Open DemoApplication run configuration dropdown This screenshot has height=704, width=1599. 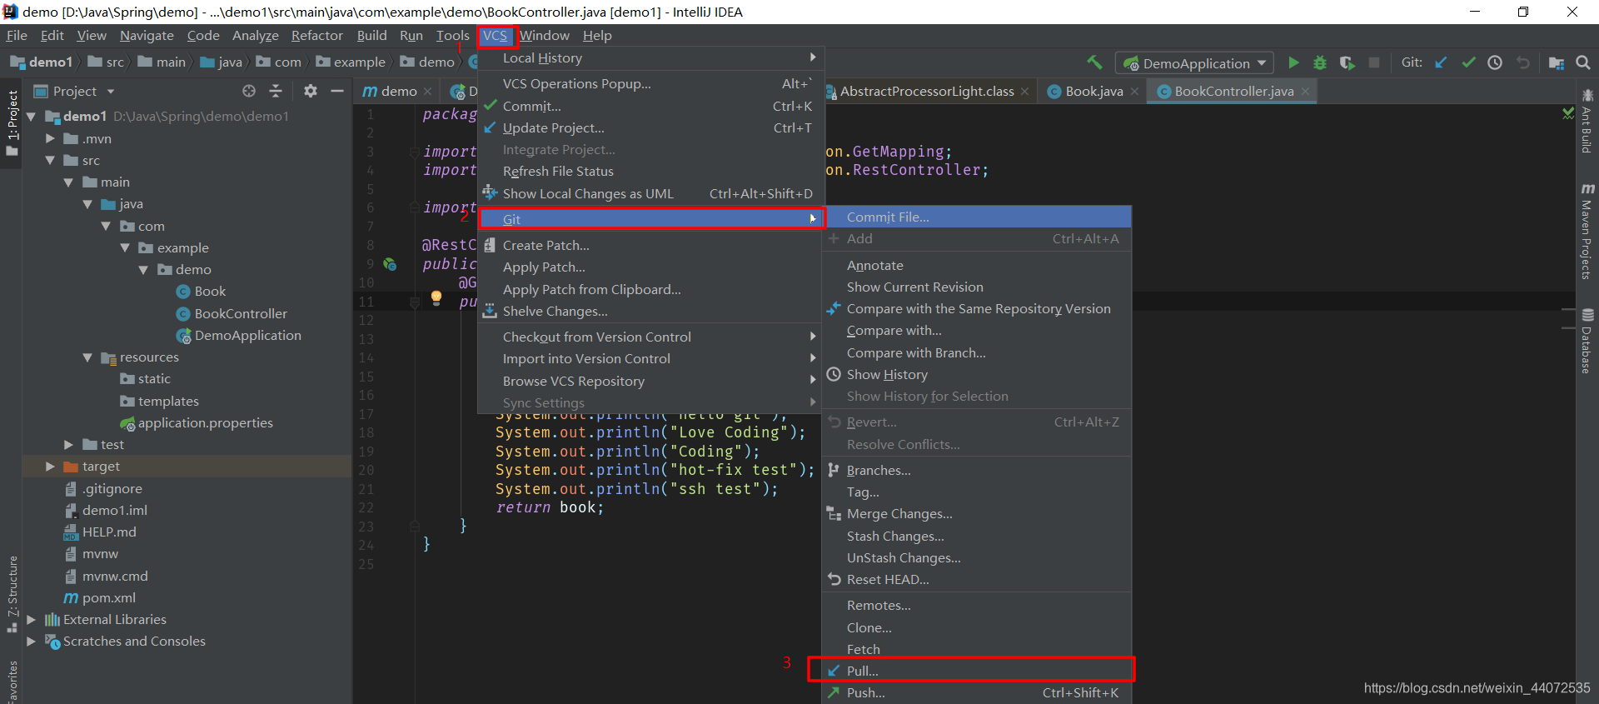pyautogui.click(x=1194, y=63)
